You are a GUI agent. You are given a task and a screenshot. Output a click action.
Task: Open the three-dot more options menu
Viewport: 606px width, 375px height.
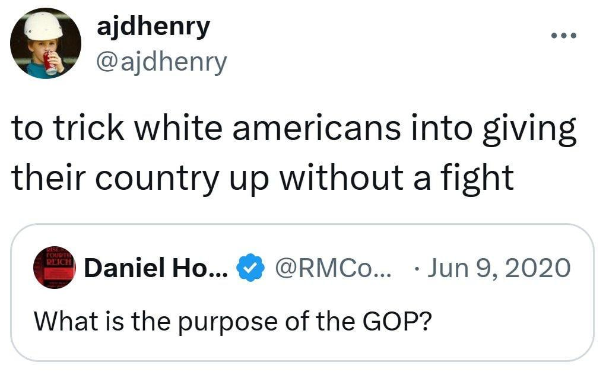(563, 36)
